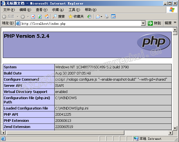This screenshot has width=179, height=142.
Task: Open the Favorites (收藏夹) star button
Action: click(x=76, y=17)
